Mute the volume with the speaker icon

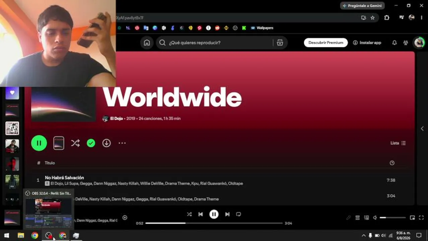(375, 218)
